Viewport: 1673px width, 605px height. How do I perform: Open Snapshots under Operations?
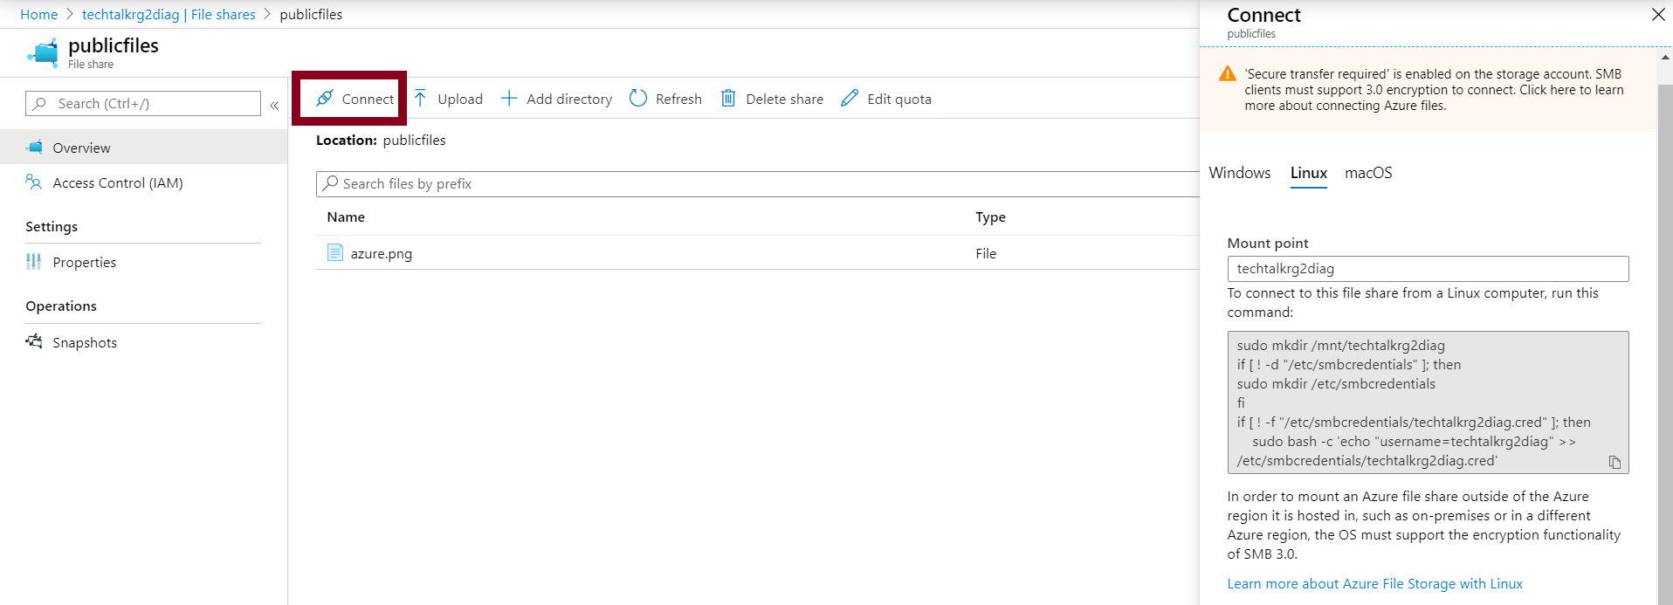pos(85,342)
